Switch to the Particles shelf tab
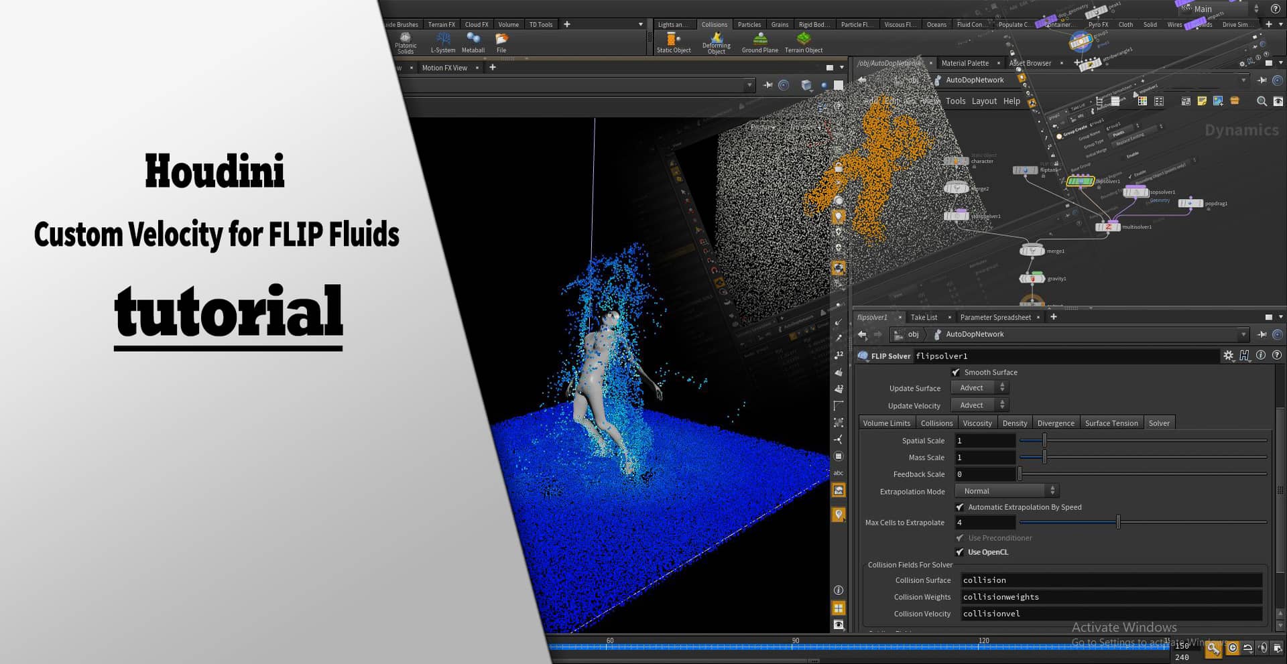 point(749,24)
